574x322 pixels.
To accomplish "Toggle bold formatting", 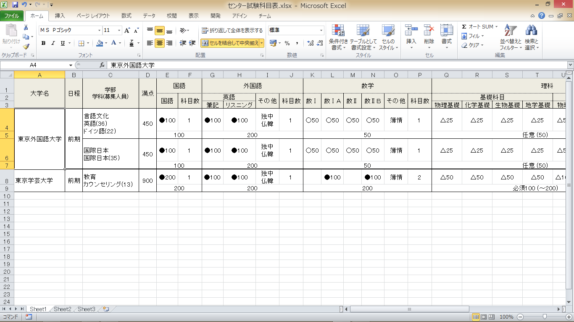I will point(43,43).
